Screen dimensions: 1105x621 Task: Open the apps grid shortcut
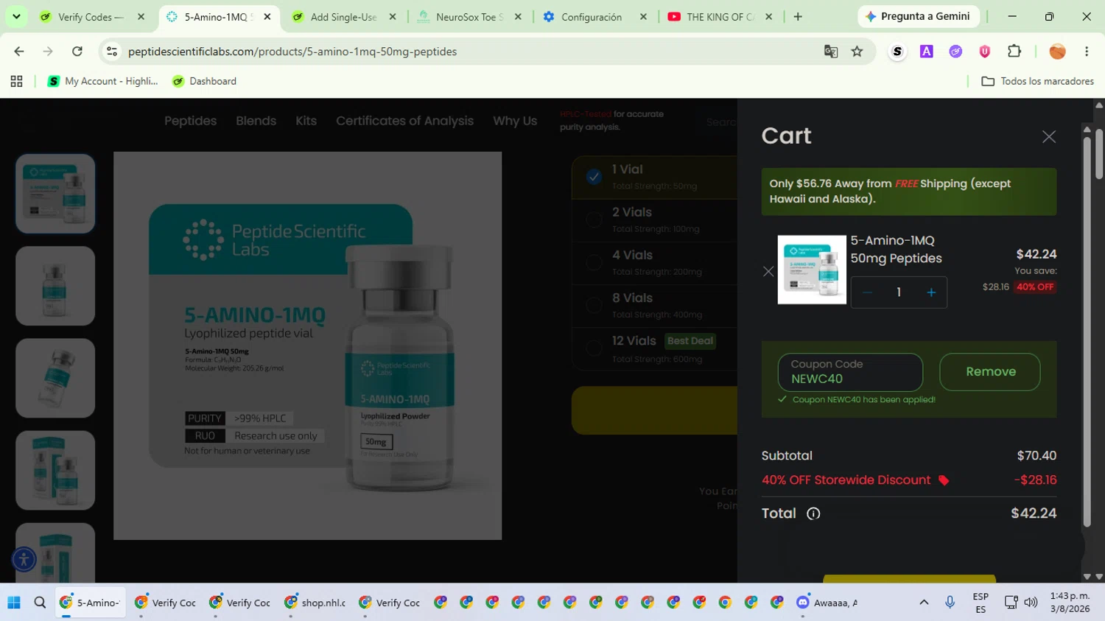point(16,81)
